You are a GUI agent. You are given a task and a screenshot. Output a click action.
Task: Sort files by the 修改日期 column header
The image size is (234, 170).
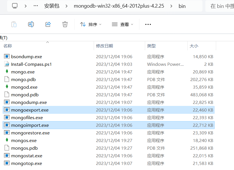tap(105, 46)
